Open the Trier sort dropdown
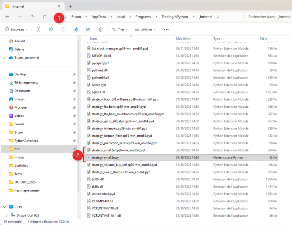This screenshot has height=225, width=292. pyautogui.click(x=120, y=30)
